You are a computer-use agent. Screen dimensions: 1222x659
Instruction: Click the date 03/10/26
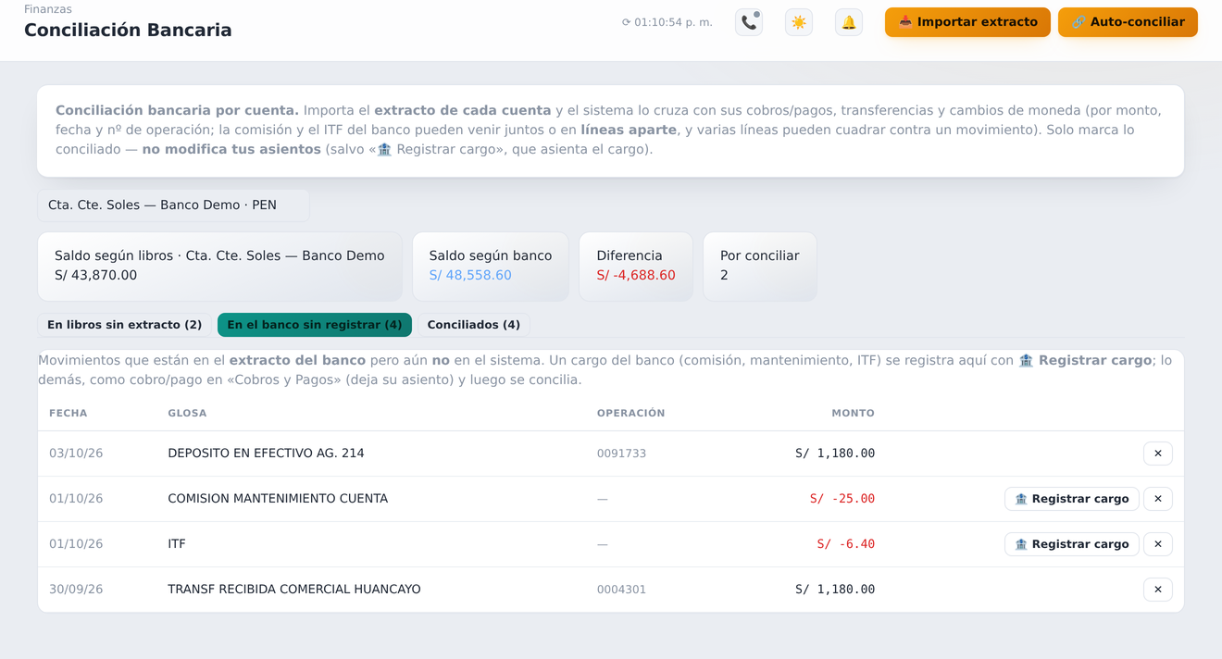point(76,454)
